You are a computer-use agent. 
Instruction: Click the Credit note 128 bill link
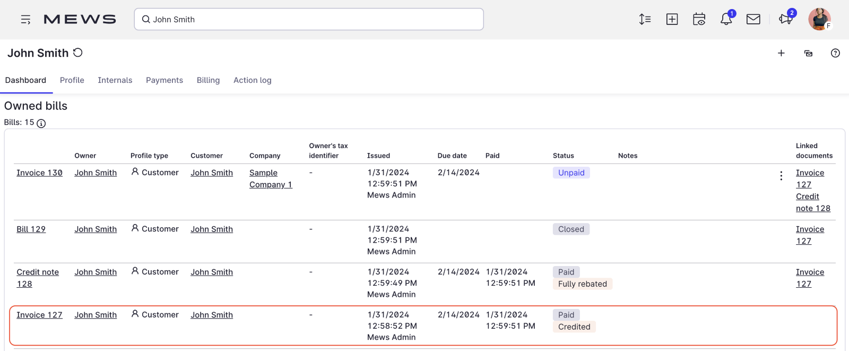tap(38, 278)
